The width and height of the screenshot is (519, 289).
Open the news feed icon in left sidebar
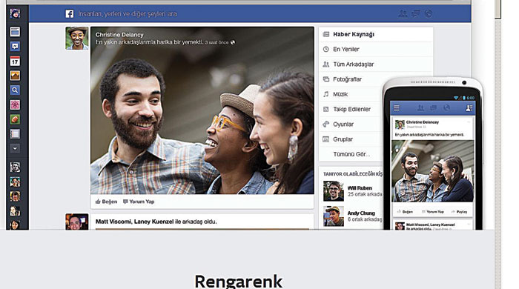(x=15, y=32)
